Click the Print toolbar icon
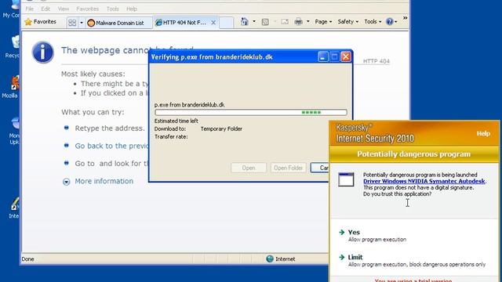 [x=298, y=22]
